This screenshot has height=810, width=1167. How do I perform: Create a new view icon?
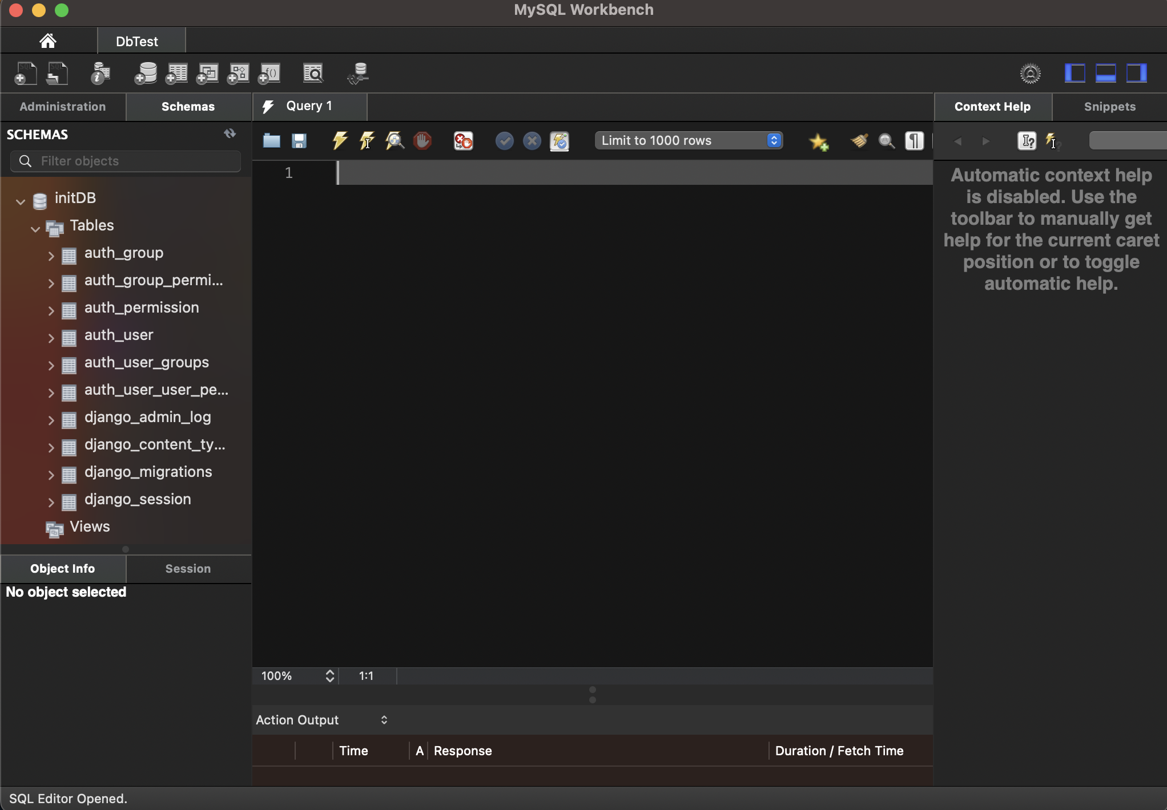pos(207,74)
